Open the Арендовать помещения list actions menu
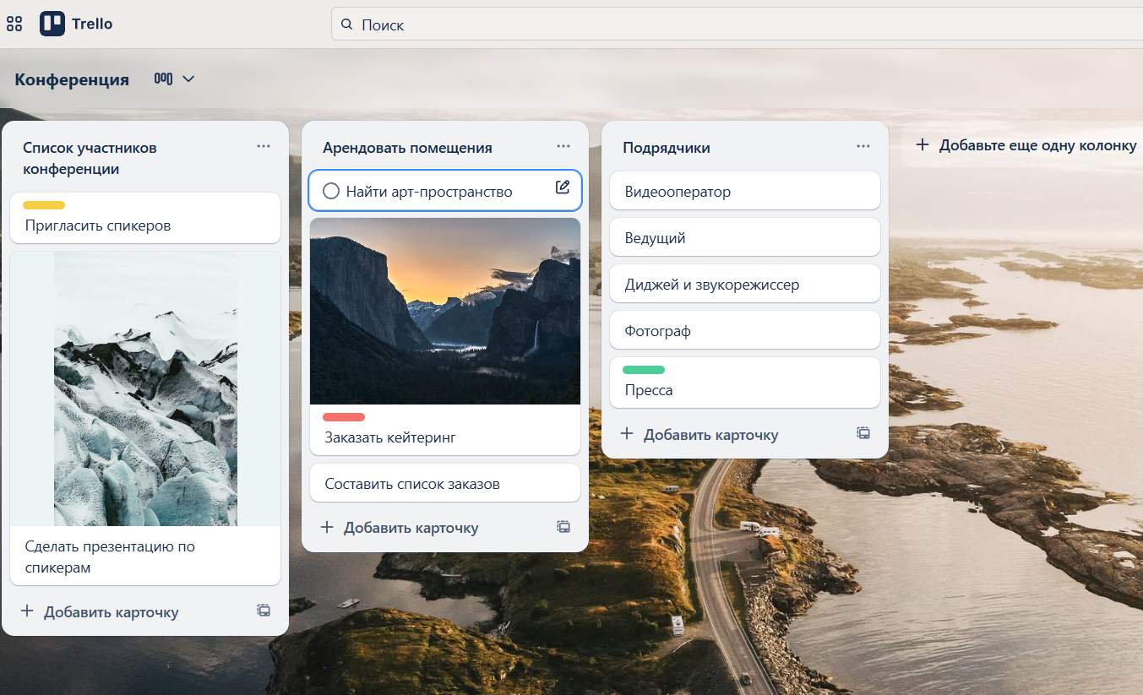 coord(563,146)
